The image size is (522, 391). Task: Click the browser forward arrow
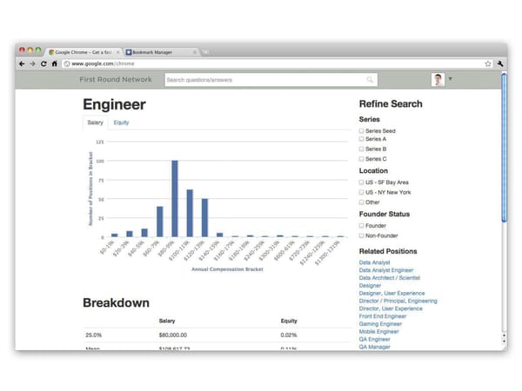pos(32,63)
